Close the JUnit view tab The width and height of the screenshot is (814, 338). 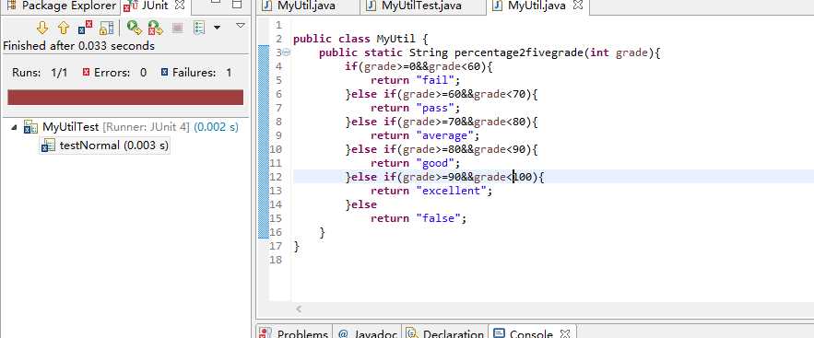coord(180,6)
